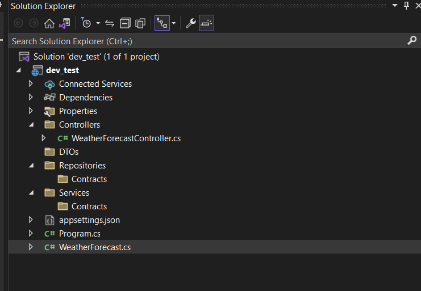Open the Solution Explorer window options dropdown
The height and width of the screenshot is (291, 421).
(395, 5)
